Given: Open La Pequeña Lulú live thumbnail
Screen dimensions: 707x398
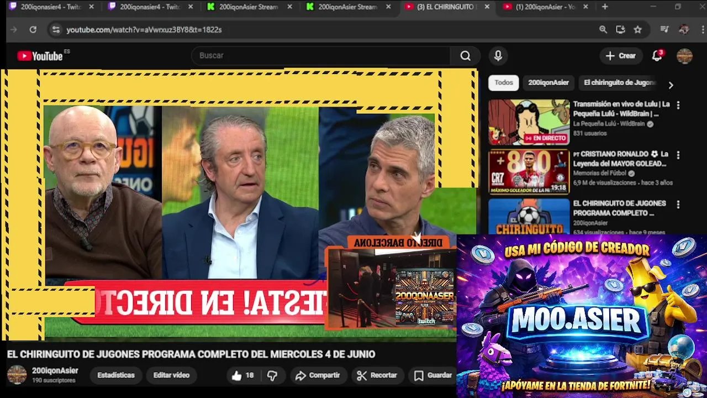Looking at the screenshot, I should point(529,122).
